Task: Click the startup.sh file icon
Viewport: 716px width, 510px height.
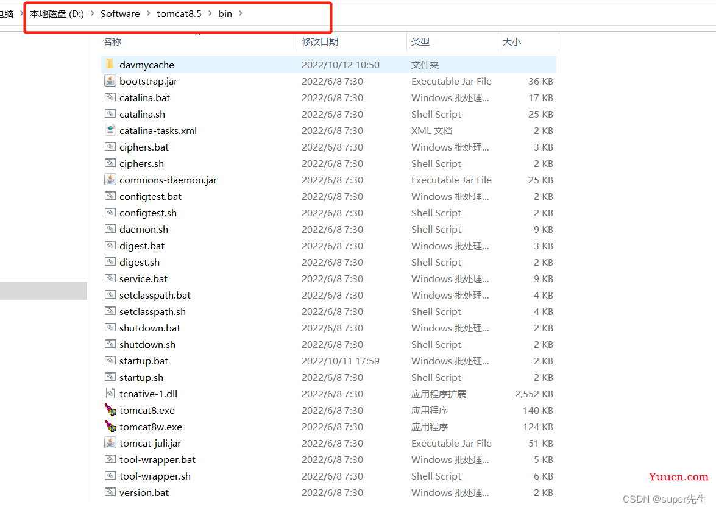Action: (110, 377)
